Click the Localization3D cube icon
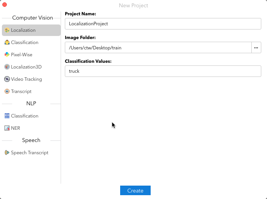Screen dimensions: 267x199 point(7,67)
